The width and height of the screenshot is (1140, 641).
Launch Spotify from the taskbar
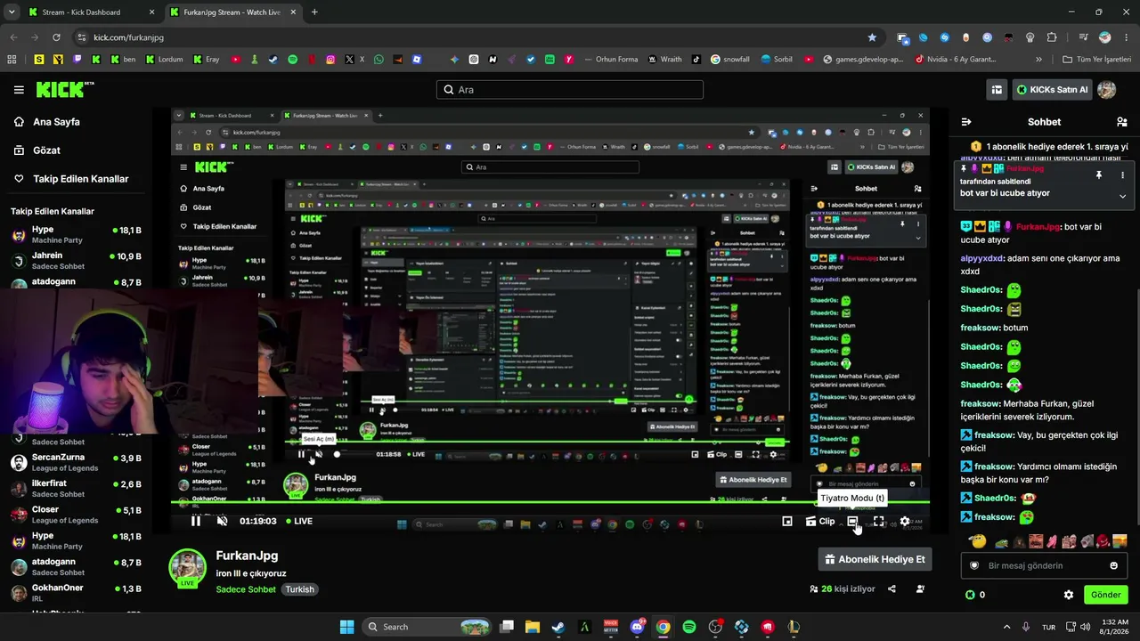[689, 627]
